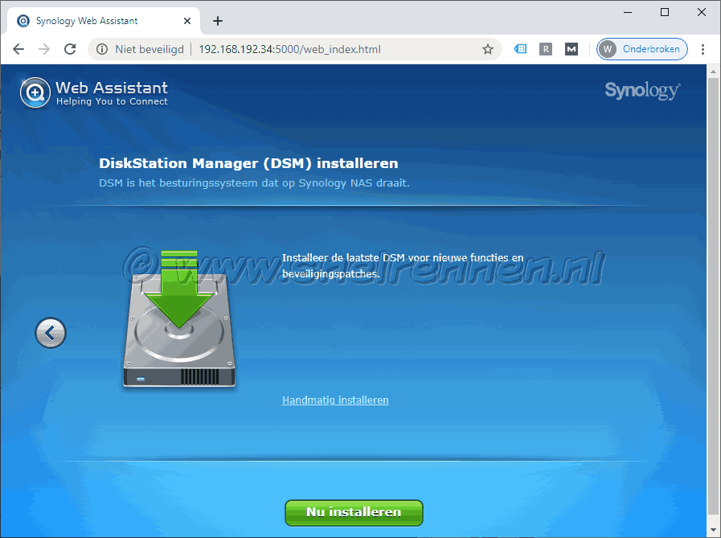
Task: Bookmark this page with the star icon
Action: click(488, 49)
